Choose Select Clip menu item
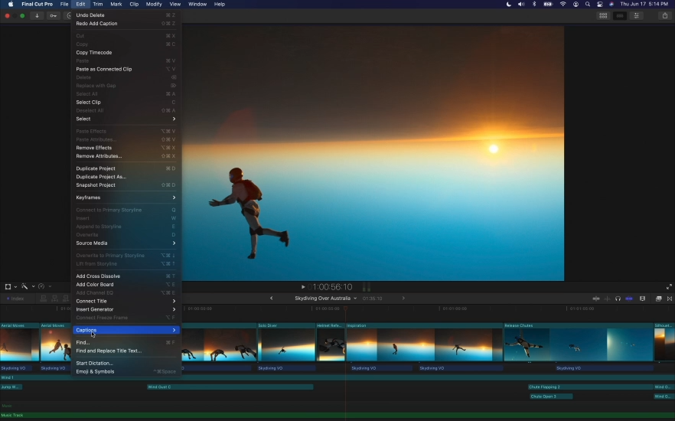This screenshot has height=421, width=675. [126, 102]
